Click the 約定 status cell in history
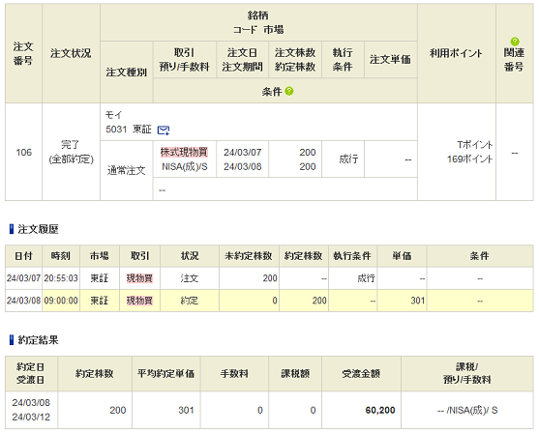This screenshot has height=433, width=539. point(190,301)
